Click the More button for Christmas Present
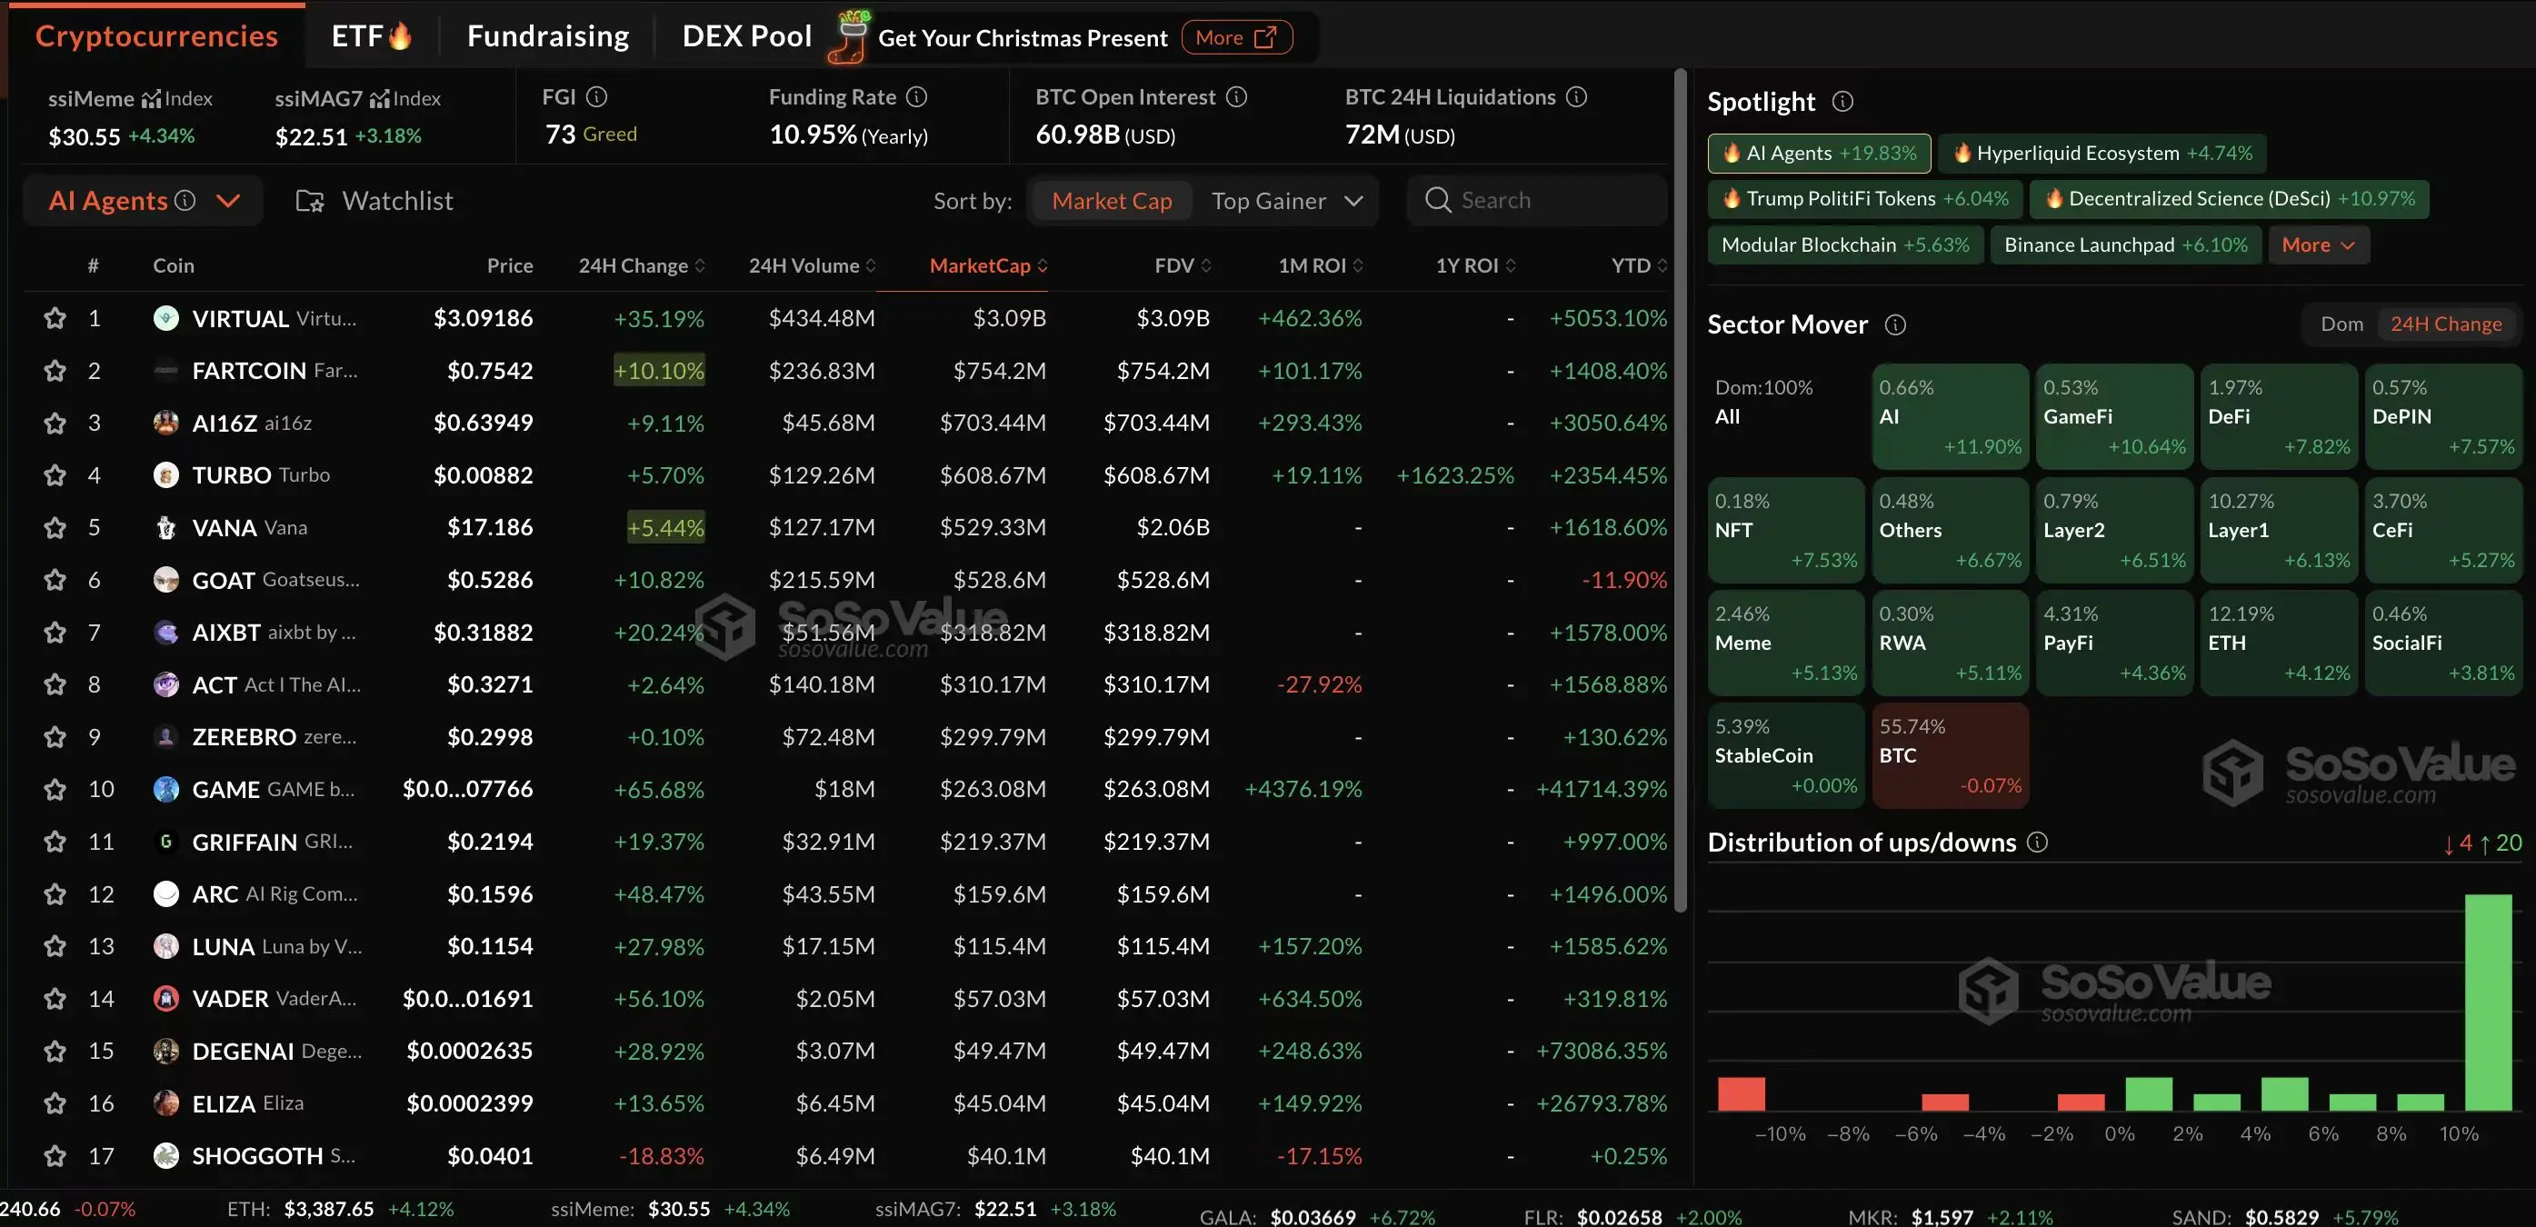The height and width of the screenshot is (1227, 2536). coord(1234,37)
